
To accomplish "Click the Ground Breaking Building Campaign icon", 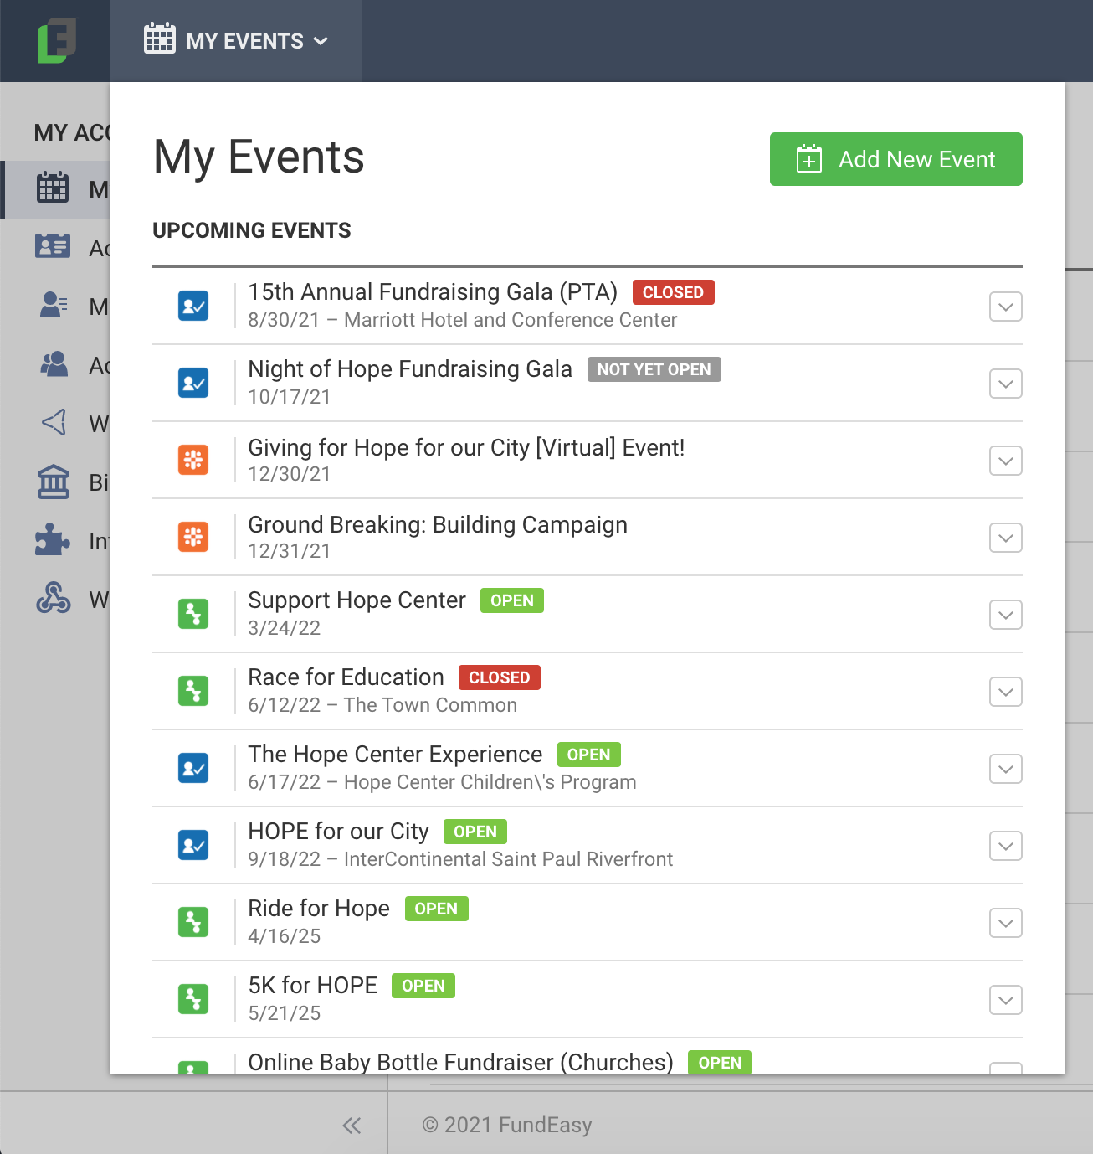I will pos(193,537).
